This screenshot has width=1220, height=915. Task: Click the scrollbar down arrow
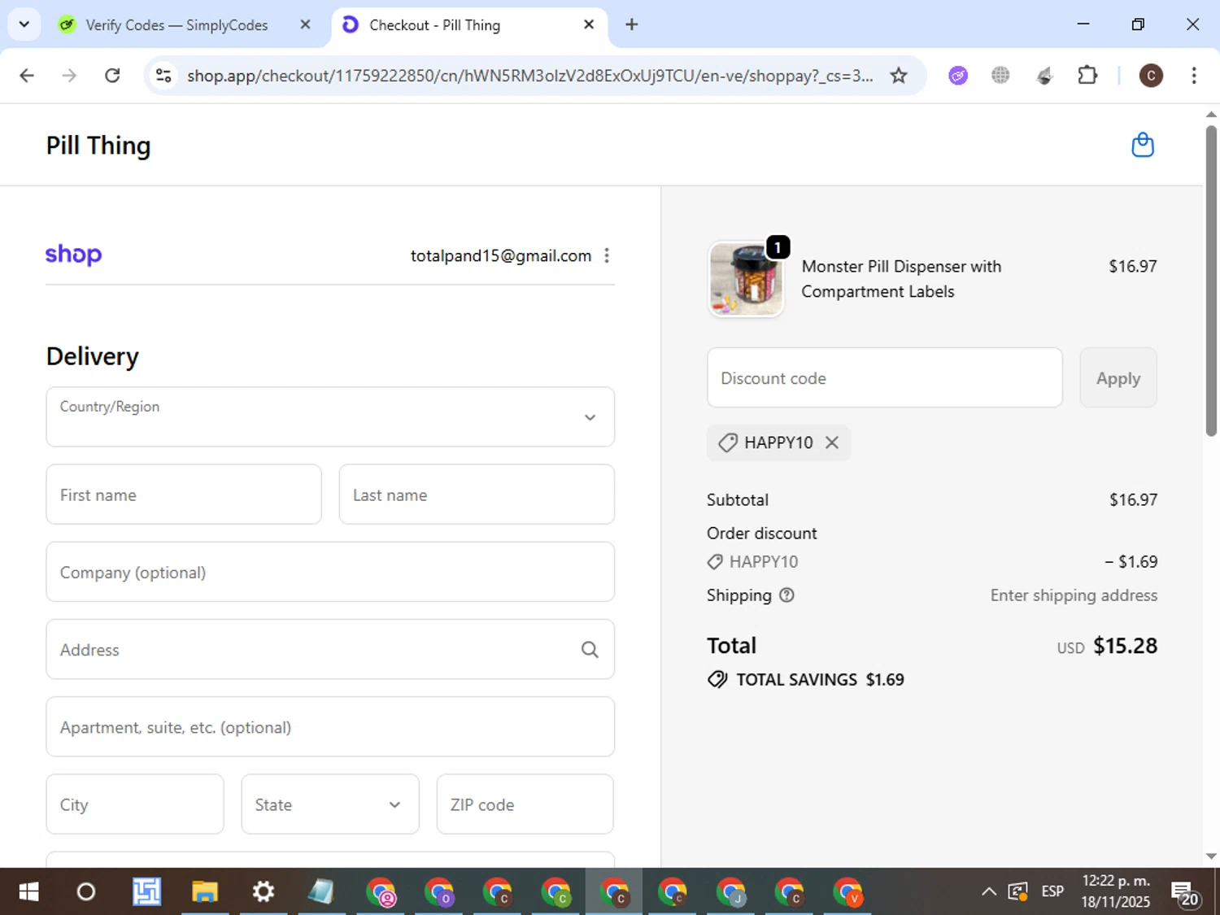(x=1211, y=856)
